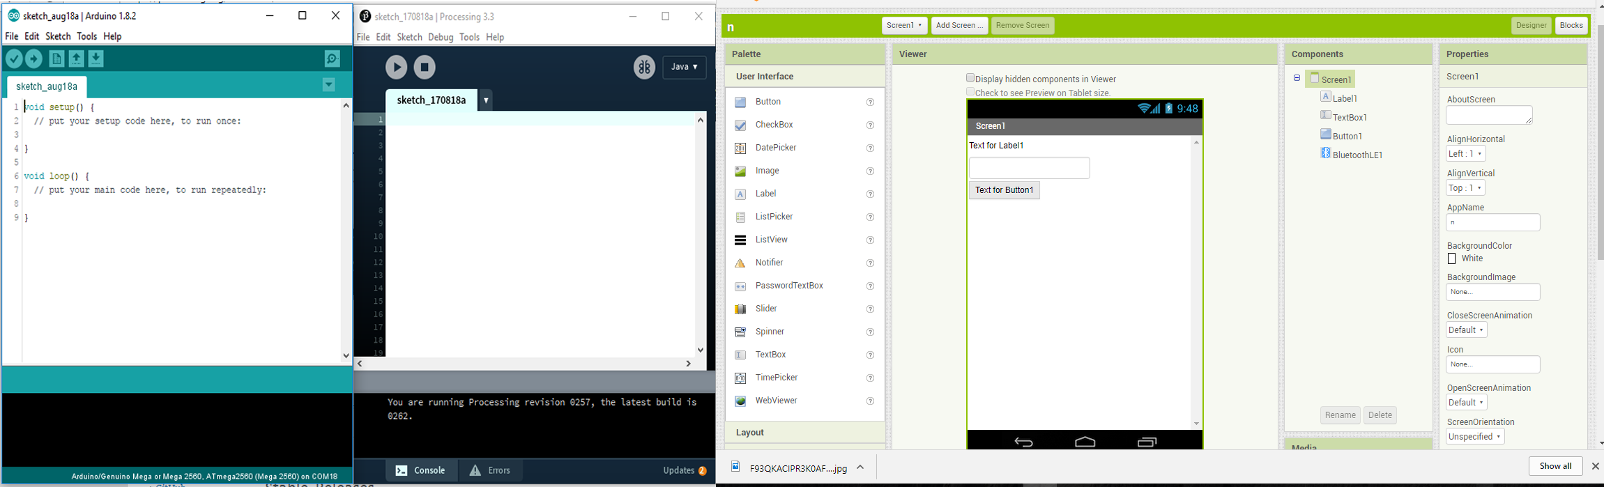The width and height of the screenshot is (1604, 487).
Task: Enable Display hidden components in Viewer
Action: 970,78
